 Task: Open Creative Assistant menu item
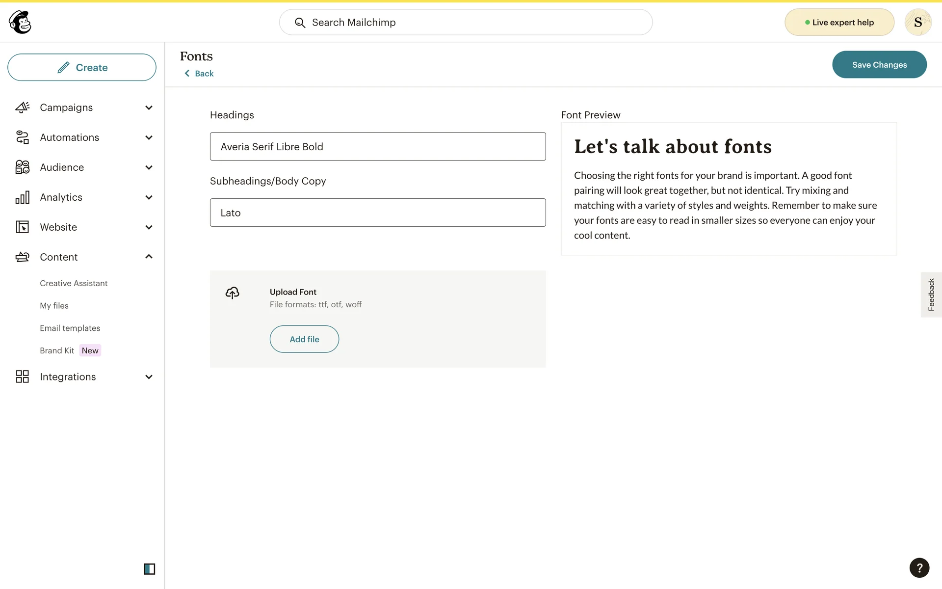point(74,283)
